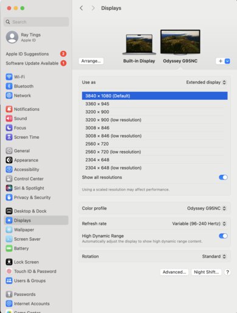Select the Screen Saver icon

click(x=9, y=239)
